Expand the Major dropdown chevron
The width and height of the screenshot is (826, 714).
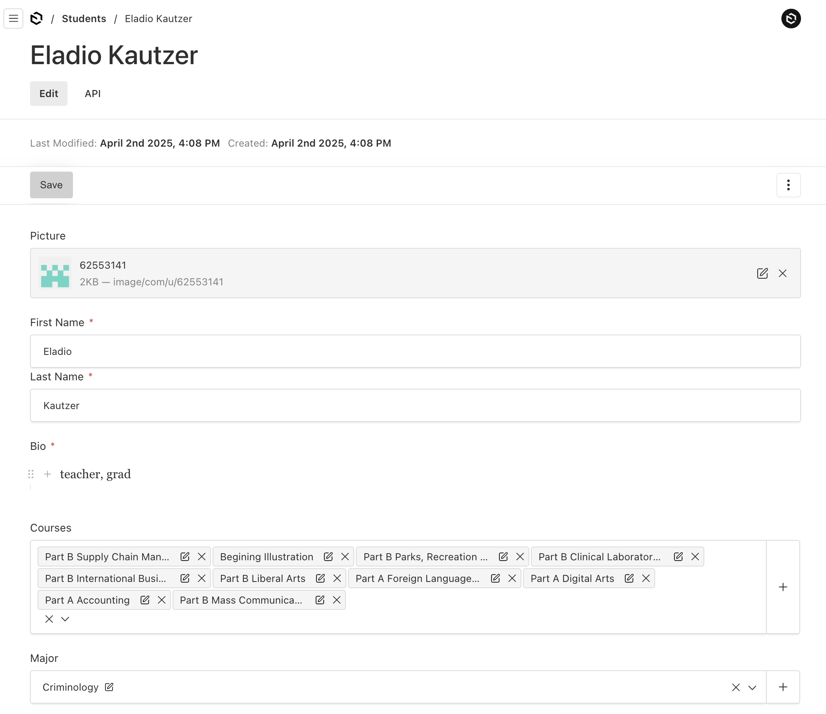tap(752, 687)
